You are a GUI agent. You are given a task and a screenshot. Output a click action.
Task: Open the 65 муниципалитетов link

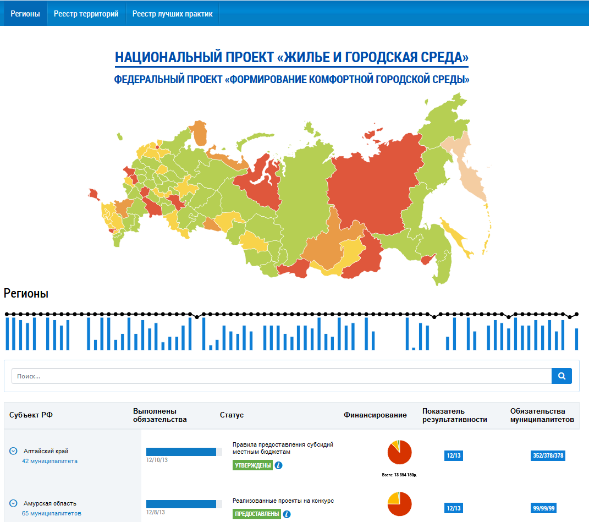point(51,513)
